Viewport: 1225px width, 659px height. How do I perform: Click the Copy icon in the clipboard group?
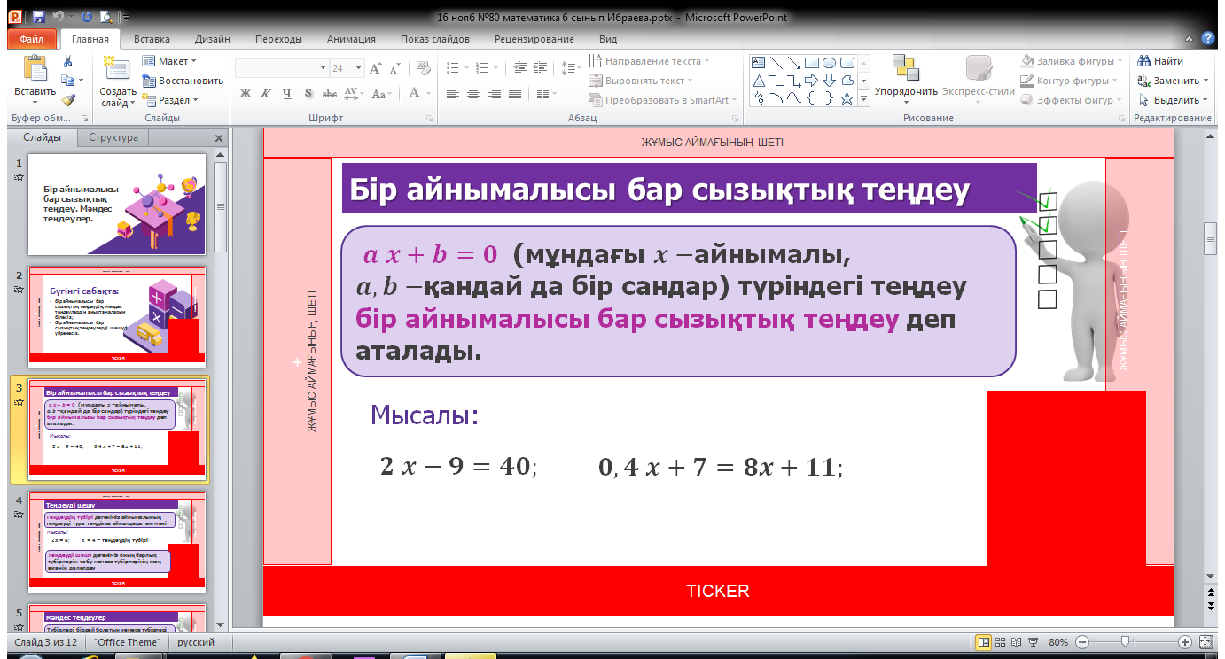(x=66, y=81)
